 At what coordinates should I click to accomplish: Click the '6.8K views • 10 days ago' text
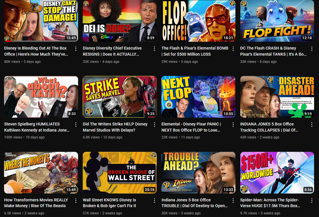pyautogui.click(x=103, y=137)
